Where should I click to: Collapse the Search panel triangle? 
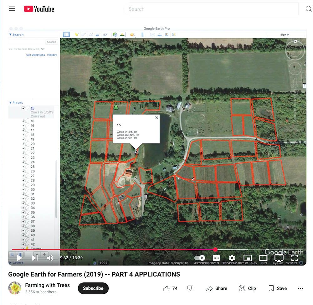[10, 34]
